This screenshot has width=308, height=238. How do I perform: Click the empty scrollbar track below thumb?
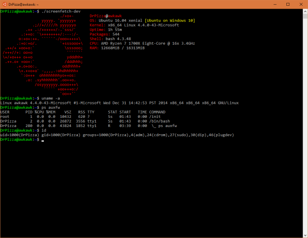point(305,125)
